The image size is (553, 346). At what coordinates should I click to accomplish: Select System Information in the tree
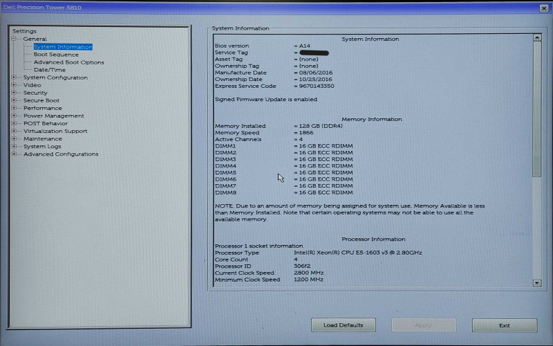pos(63,47)
